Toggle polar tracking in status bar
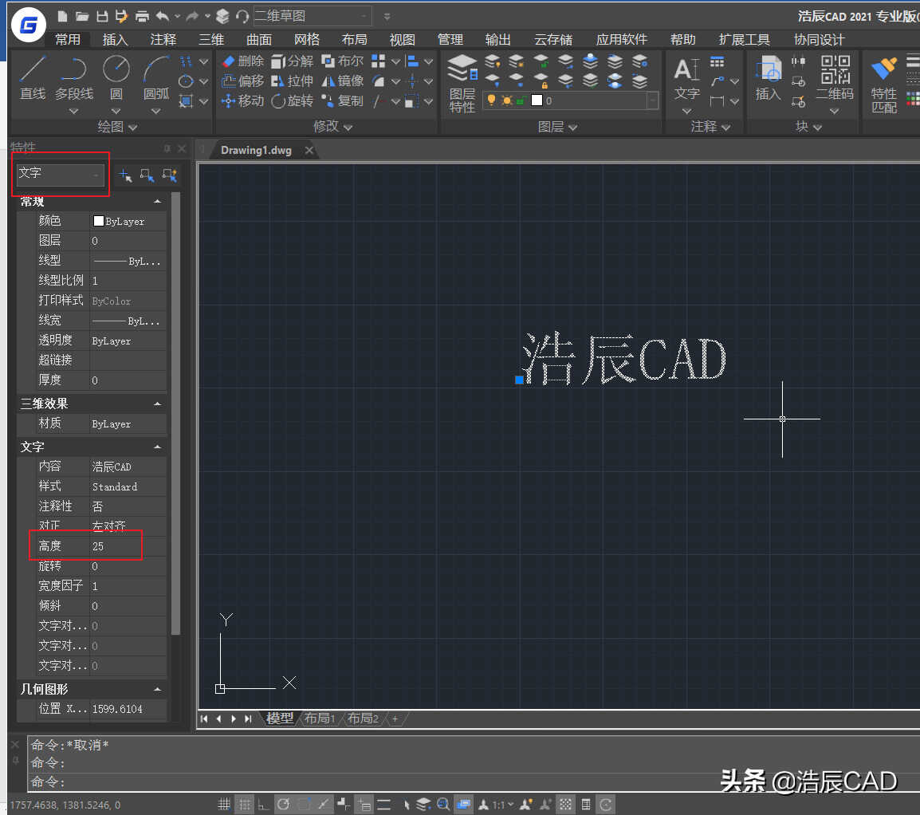 283,805
